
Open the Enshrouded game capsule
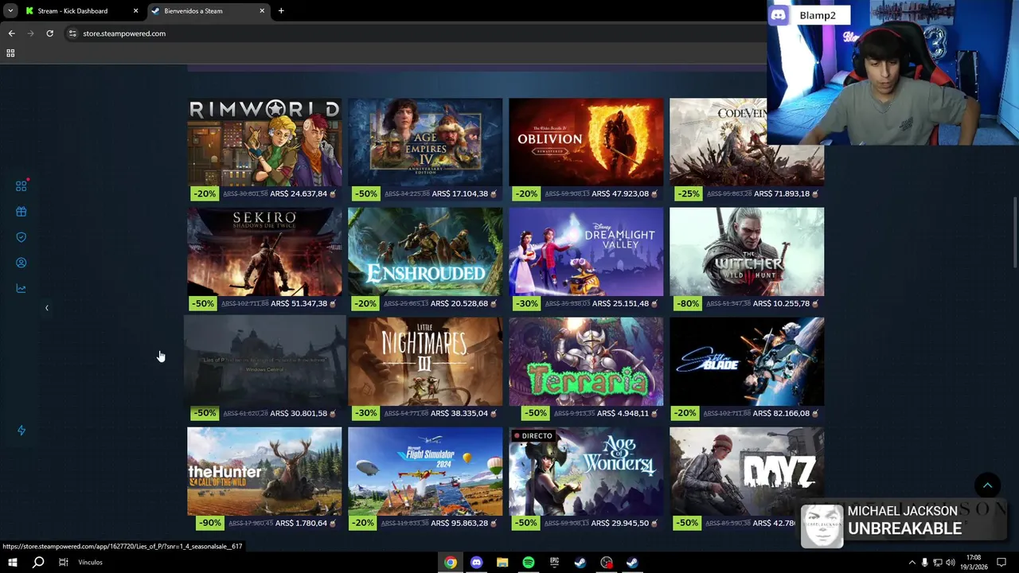[x=425, y=251]
